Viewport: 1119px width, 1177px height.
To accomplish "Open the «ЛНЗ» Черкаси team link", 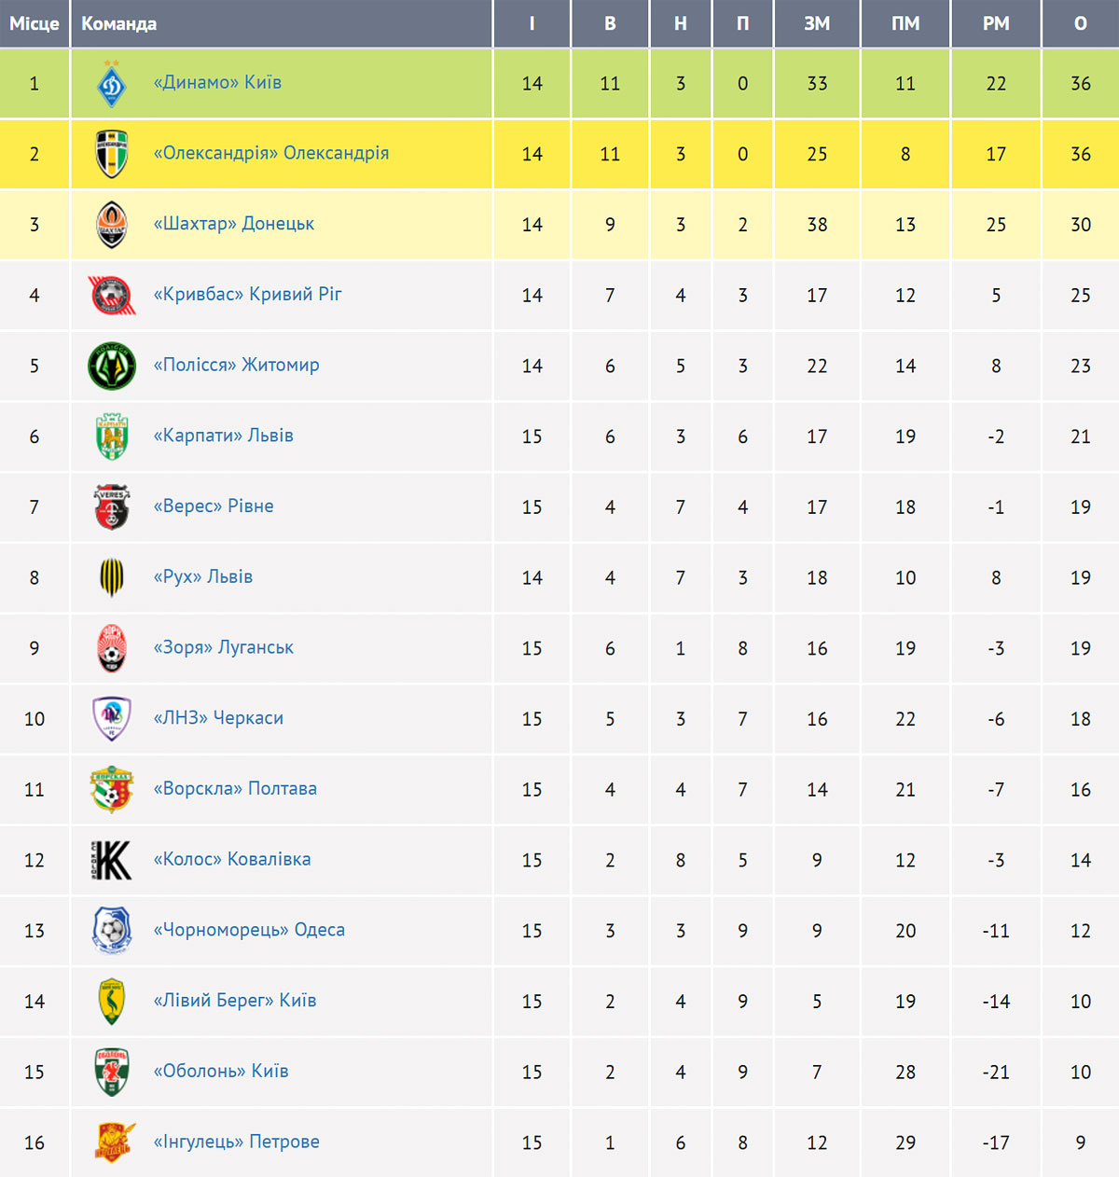I will tap(218, 718).
